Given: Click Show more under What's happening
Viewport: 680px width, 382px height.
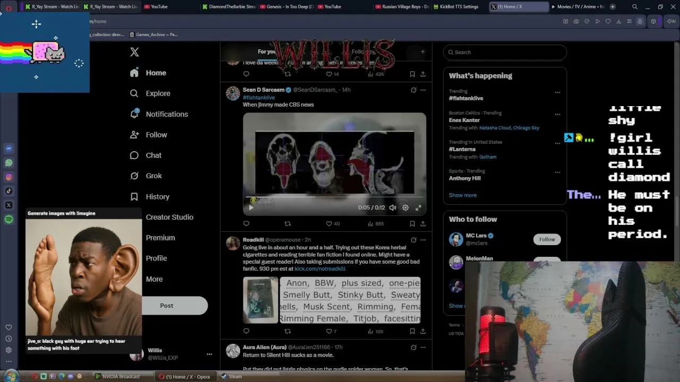Looking at the screenshot, I should point(463,195).
